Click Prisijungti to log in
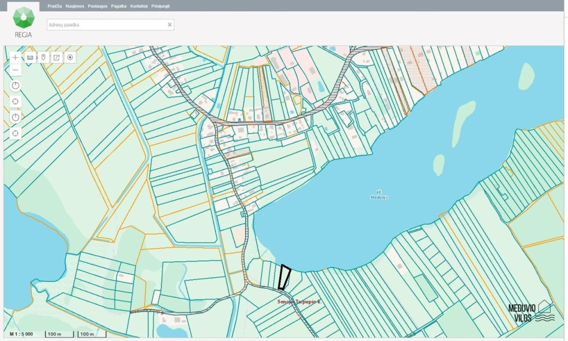The image size is (568, 341). coord(160,6)
